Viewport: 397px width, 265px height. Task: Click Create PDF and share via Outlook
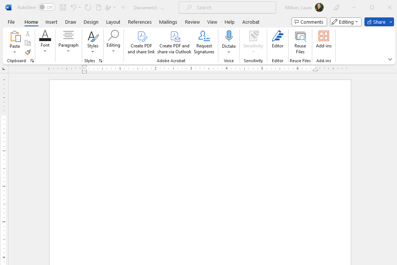pos(174,43)
